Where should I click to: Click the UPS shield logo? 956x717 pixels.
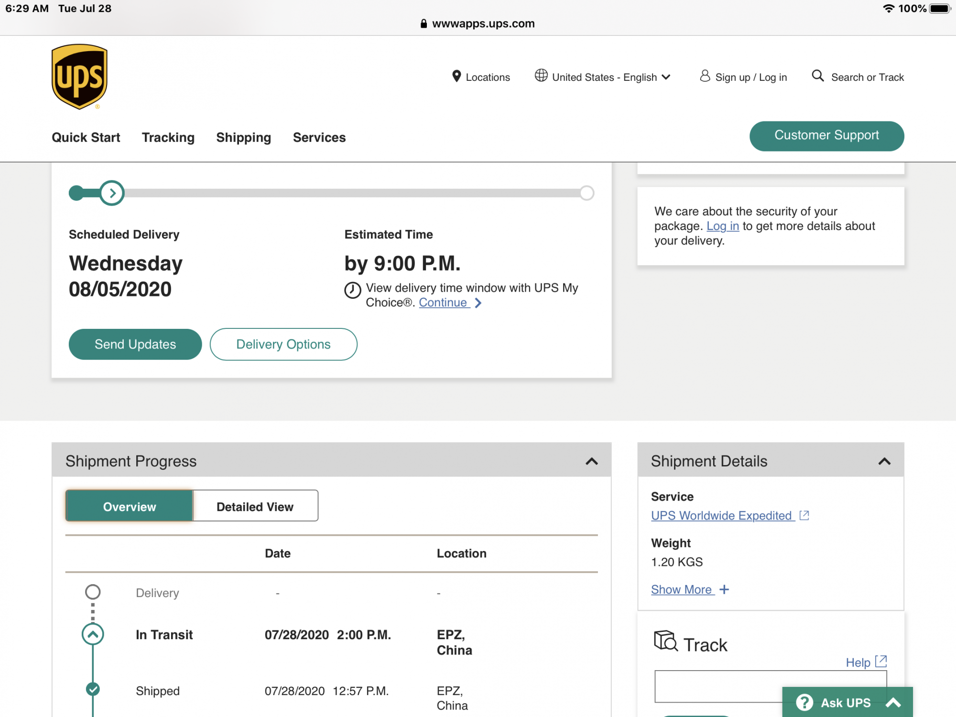79,77
